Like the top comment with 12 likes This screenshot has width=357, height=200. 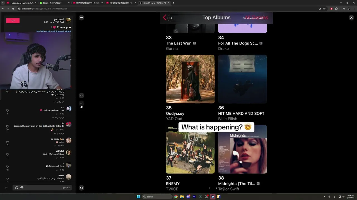pyautogui.click(x=7, y=89)
